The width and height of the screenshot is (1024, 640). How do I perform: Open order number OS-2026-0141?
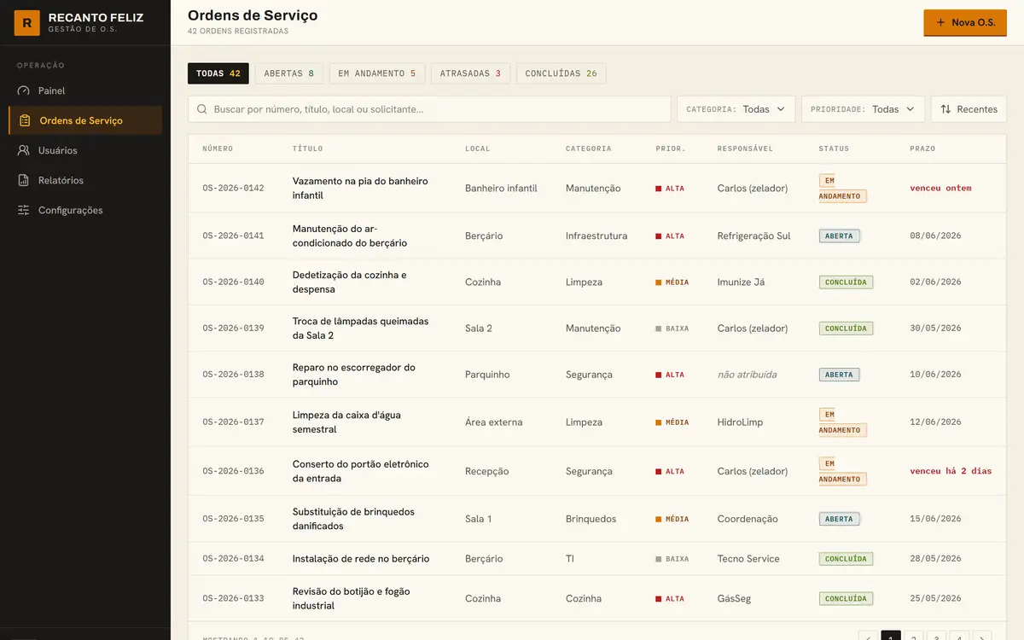(233, 236)
